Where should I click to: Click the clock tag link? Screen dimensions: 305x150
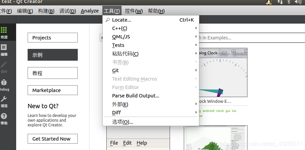click(220, 111)
